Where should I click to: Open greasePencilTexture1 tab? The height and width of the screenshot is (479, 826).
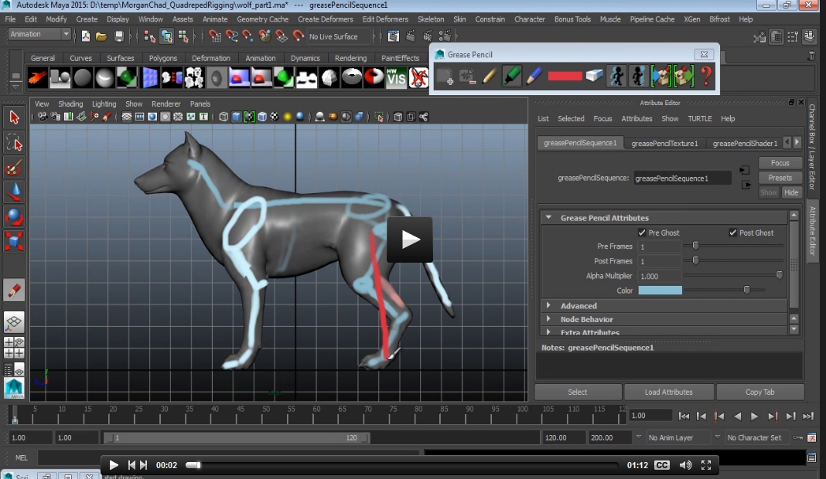click(664, 143)
